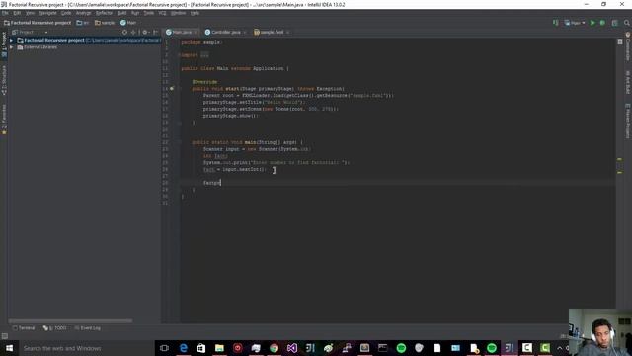Click the sample breadcrumb folder

pos(105,23)
